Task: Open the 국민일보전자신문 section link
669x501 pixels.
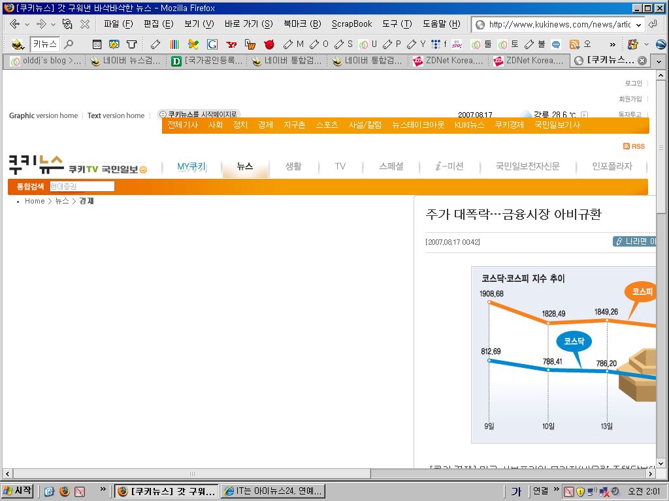Action: click(x=527, y=166)
